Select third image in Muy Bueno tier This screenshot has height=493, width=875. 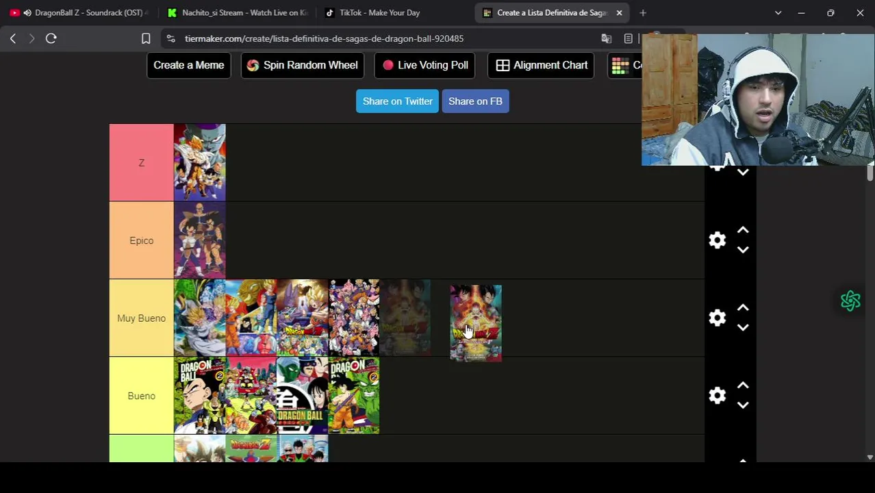pyautogui.click(x=303, y=318)
